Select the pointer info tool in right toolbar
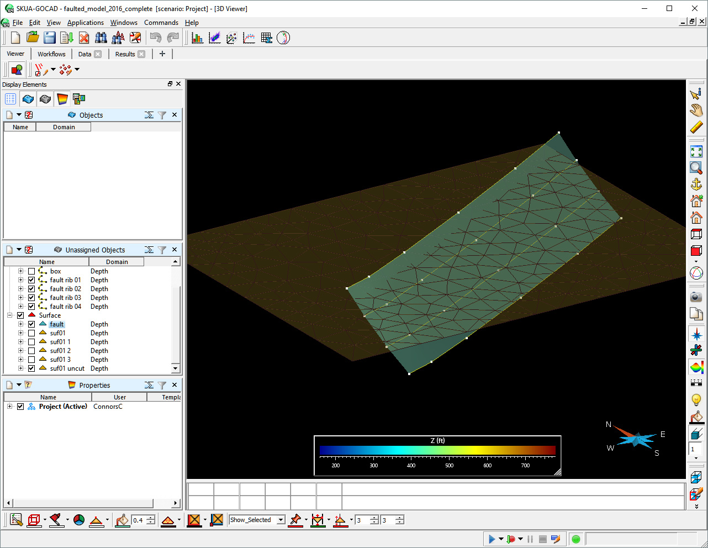 pyautogui.click(x=696, y=93)
